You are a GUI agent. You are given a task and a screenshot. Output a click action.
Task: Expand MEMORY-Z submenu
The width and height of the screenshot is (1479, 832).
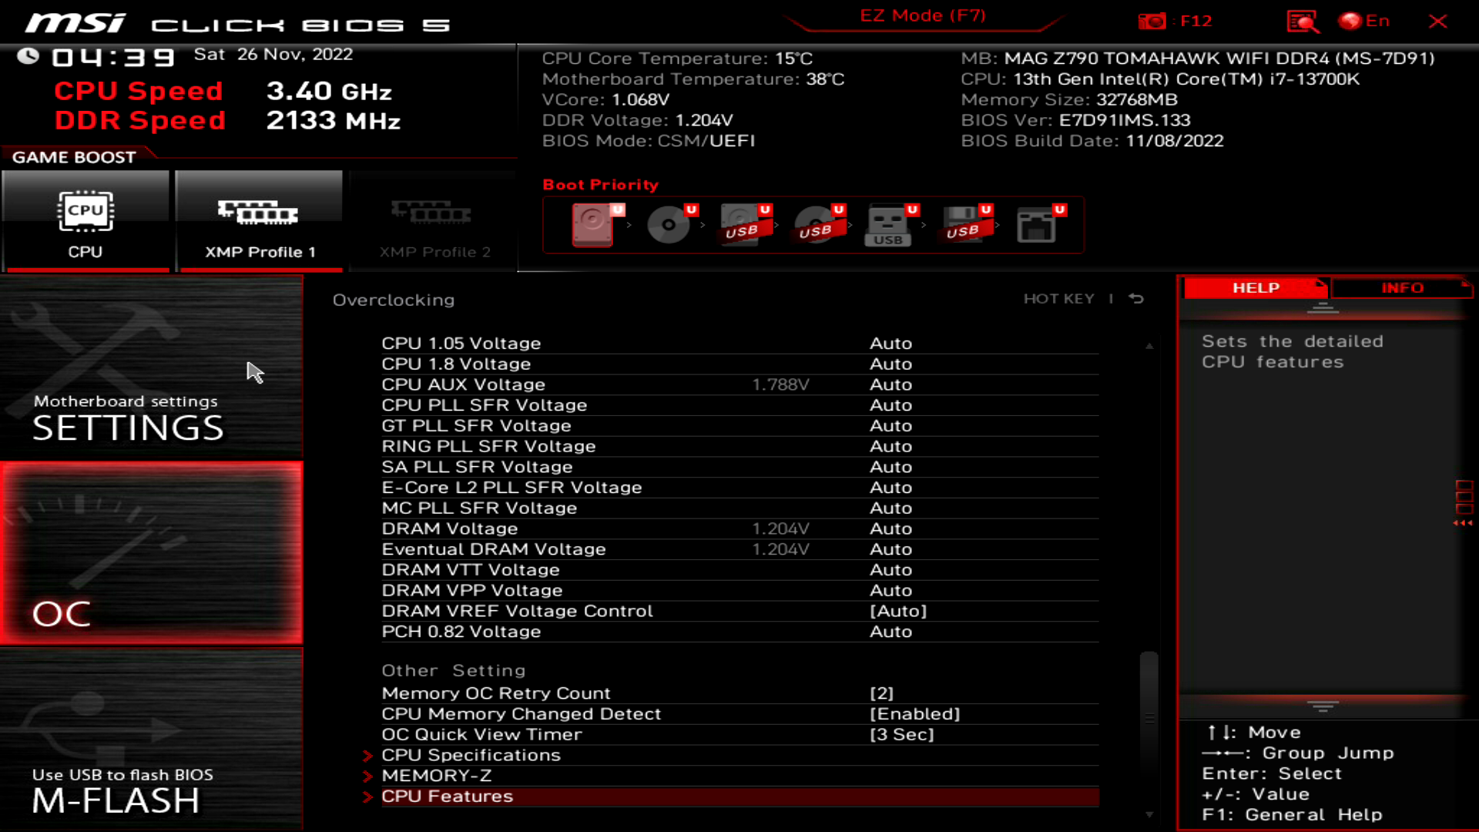click(739, 776)
